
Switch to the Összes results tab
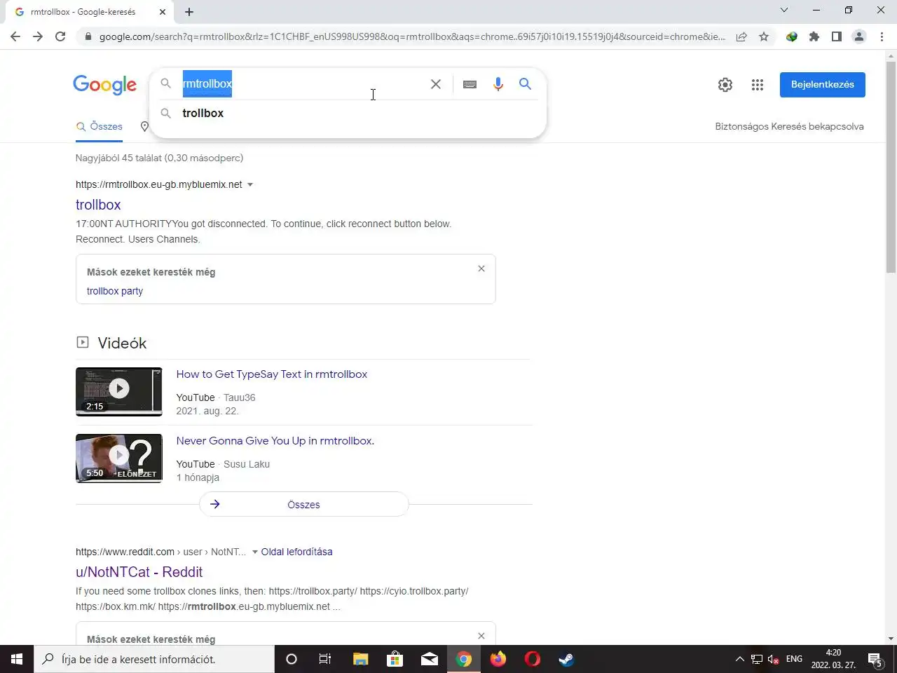pyautogui.click(x=100, y=127)
